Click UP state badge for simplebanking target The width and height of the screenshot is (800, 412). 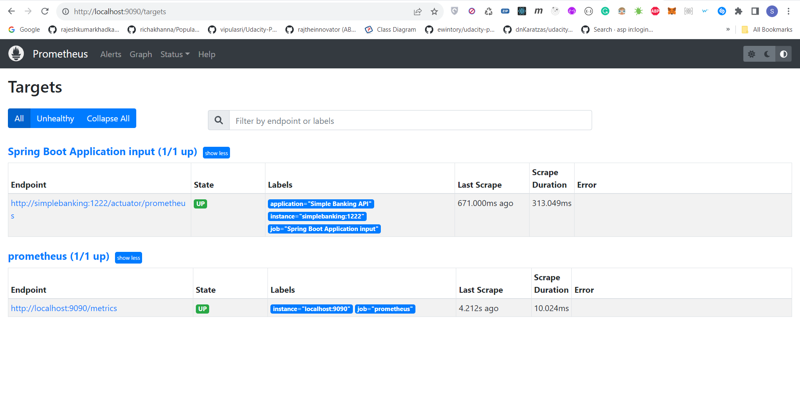(200, 204)
